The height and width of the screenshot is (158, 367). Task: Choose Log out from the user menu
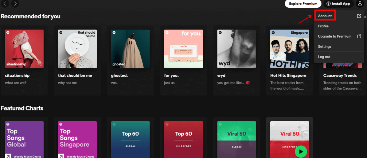324,57
